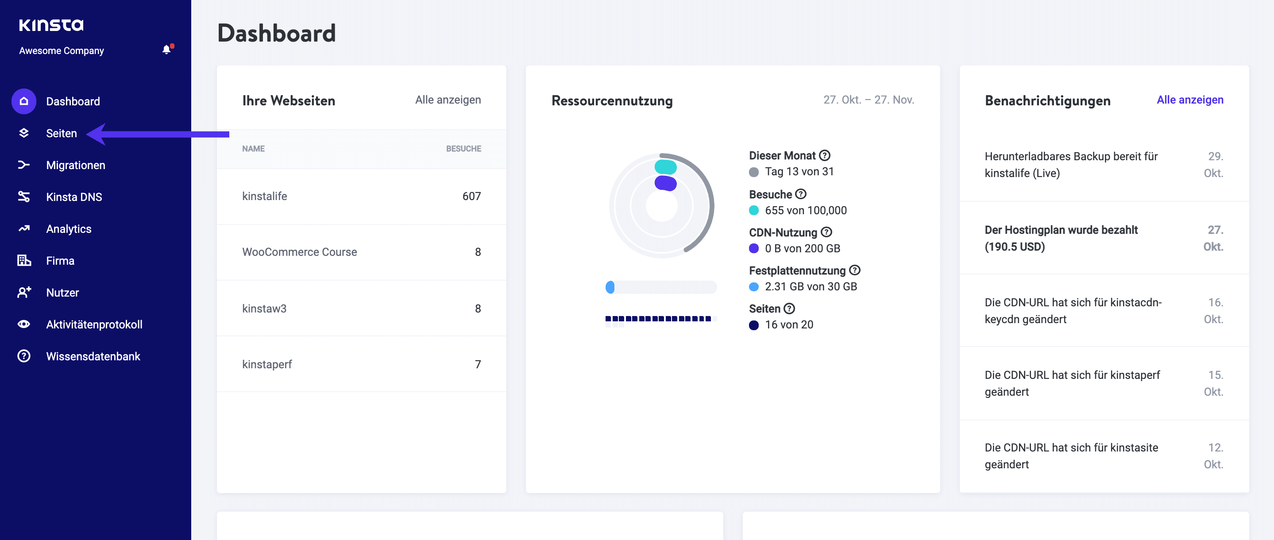Click the help icon beside Dieser Monat
Screen dimensions: 1274x540
[x=824, y=155]
